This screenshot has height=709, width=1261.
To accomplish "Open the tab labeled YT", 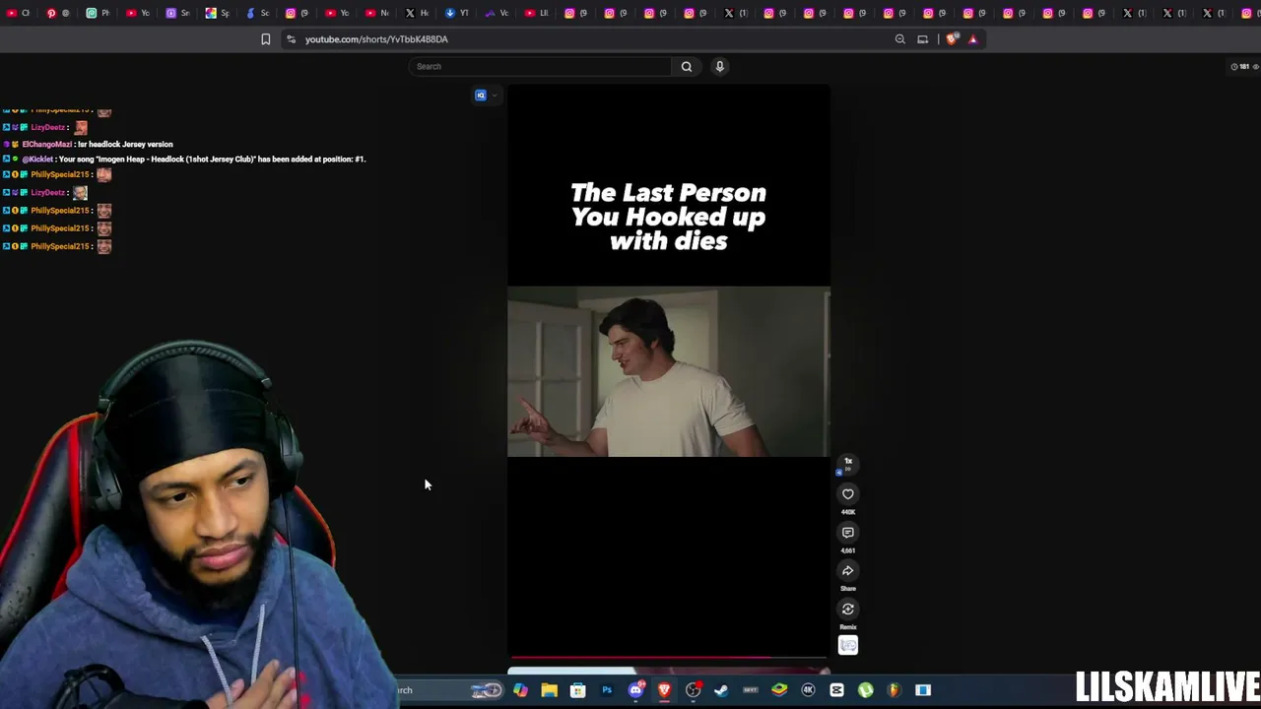I will point(457,13).
